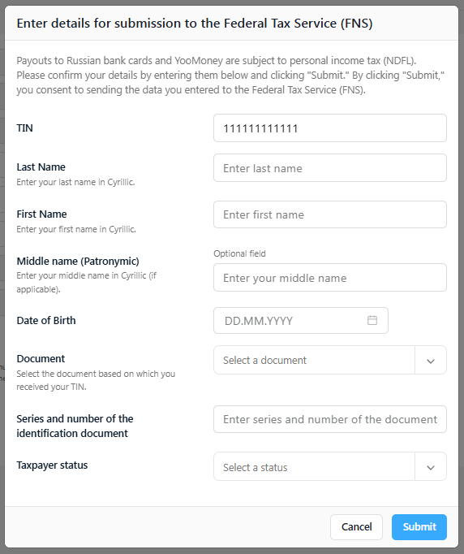
Task: Click the Cancel button
Action: (356, 527)
